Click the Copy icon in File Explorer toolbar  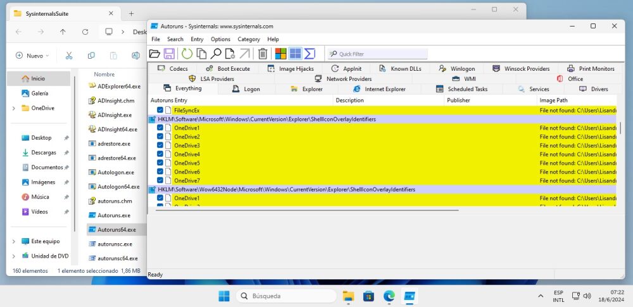click(x=91, y=56)
